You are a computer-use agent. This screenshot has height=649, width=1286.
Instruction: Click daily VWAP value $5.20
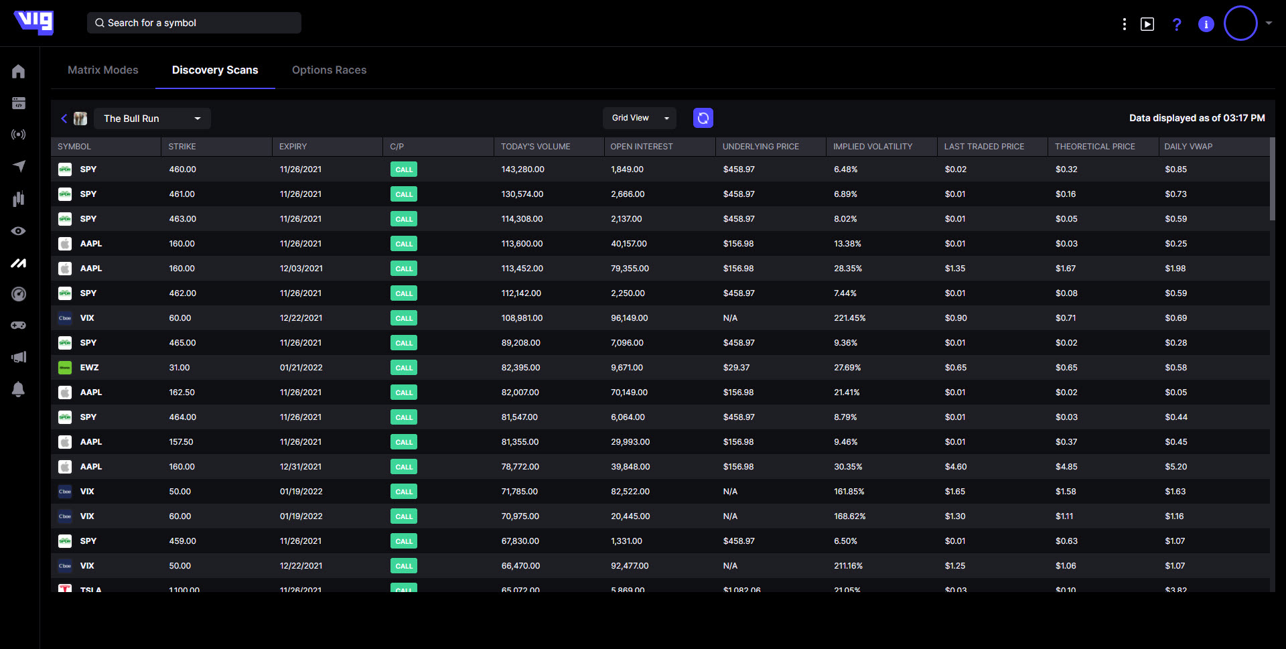[x=1176, y=467]
